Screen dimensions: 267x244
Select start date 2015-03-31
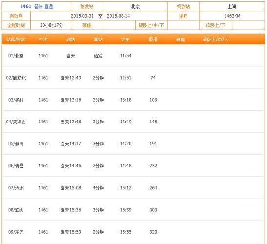[x=82, y=16]
